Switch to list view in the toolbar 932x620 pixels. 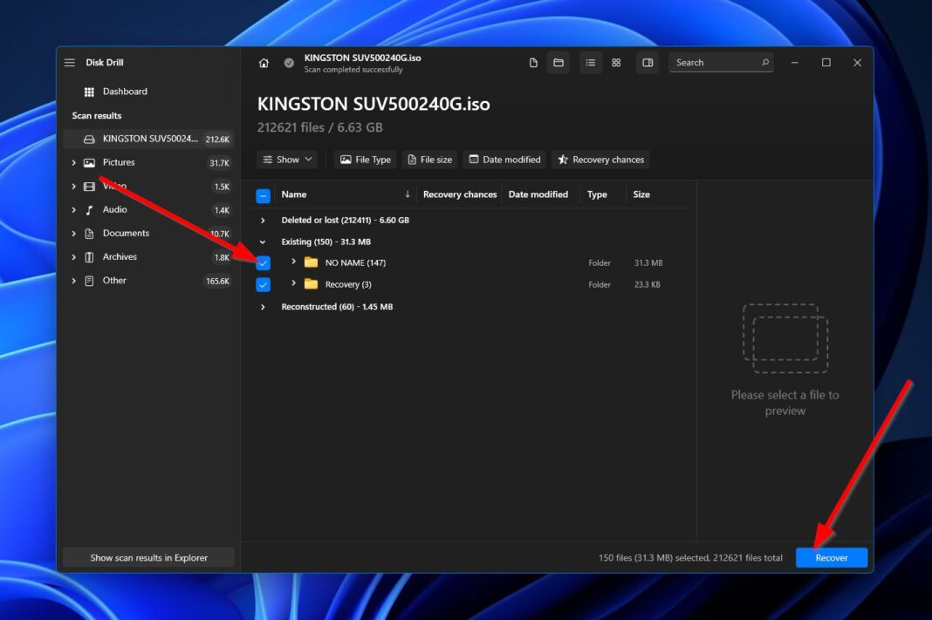pos(591,62)
